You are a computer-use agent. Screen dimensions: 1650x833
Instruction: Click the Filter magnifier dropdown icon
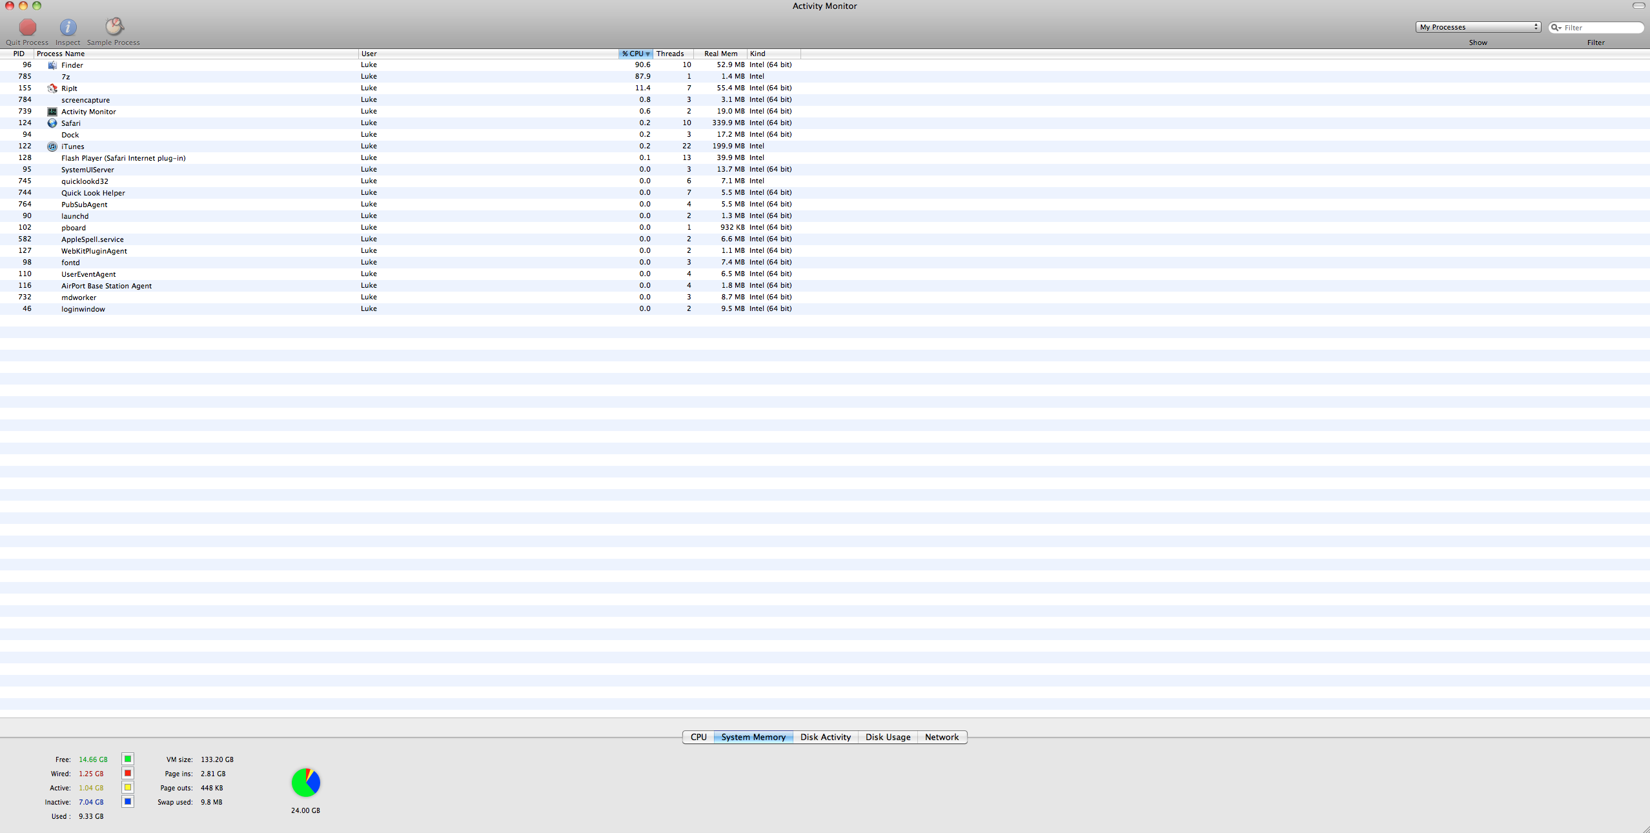[1556, 28]
